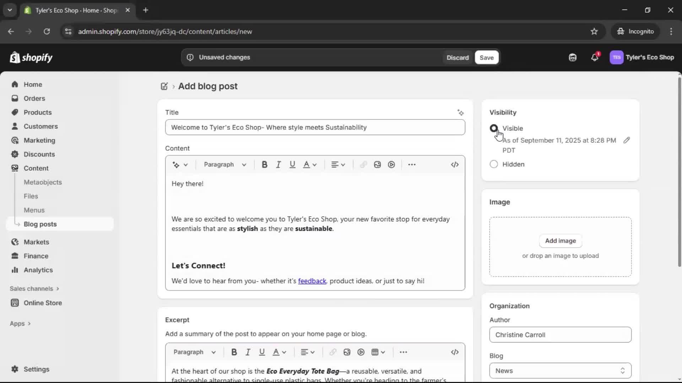Insert a video in the Content editor

391,164
